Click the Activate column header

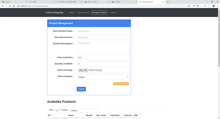click(128, 115)
